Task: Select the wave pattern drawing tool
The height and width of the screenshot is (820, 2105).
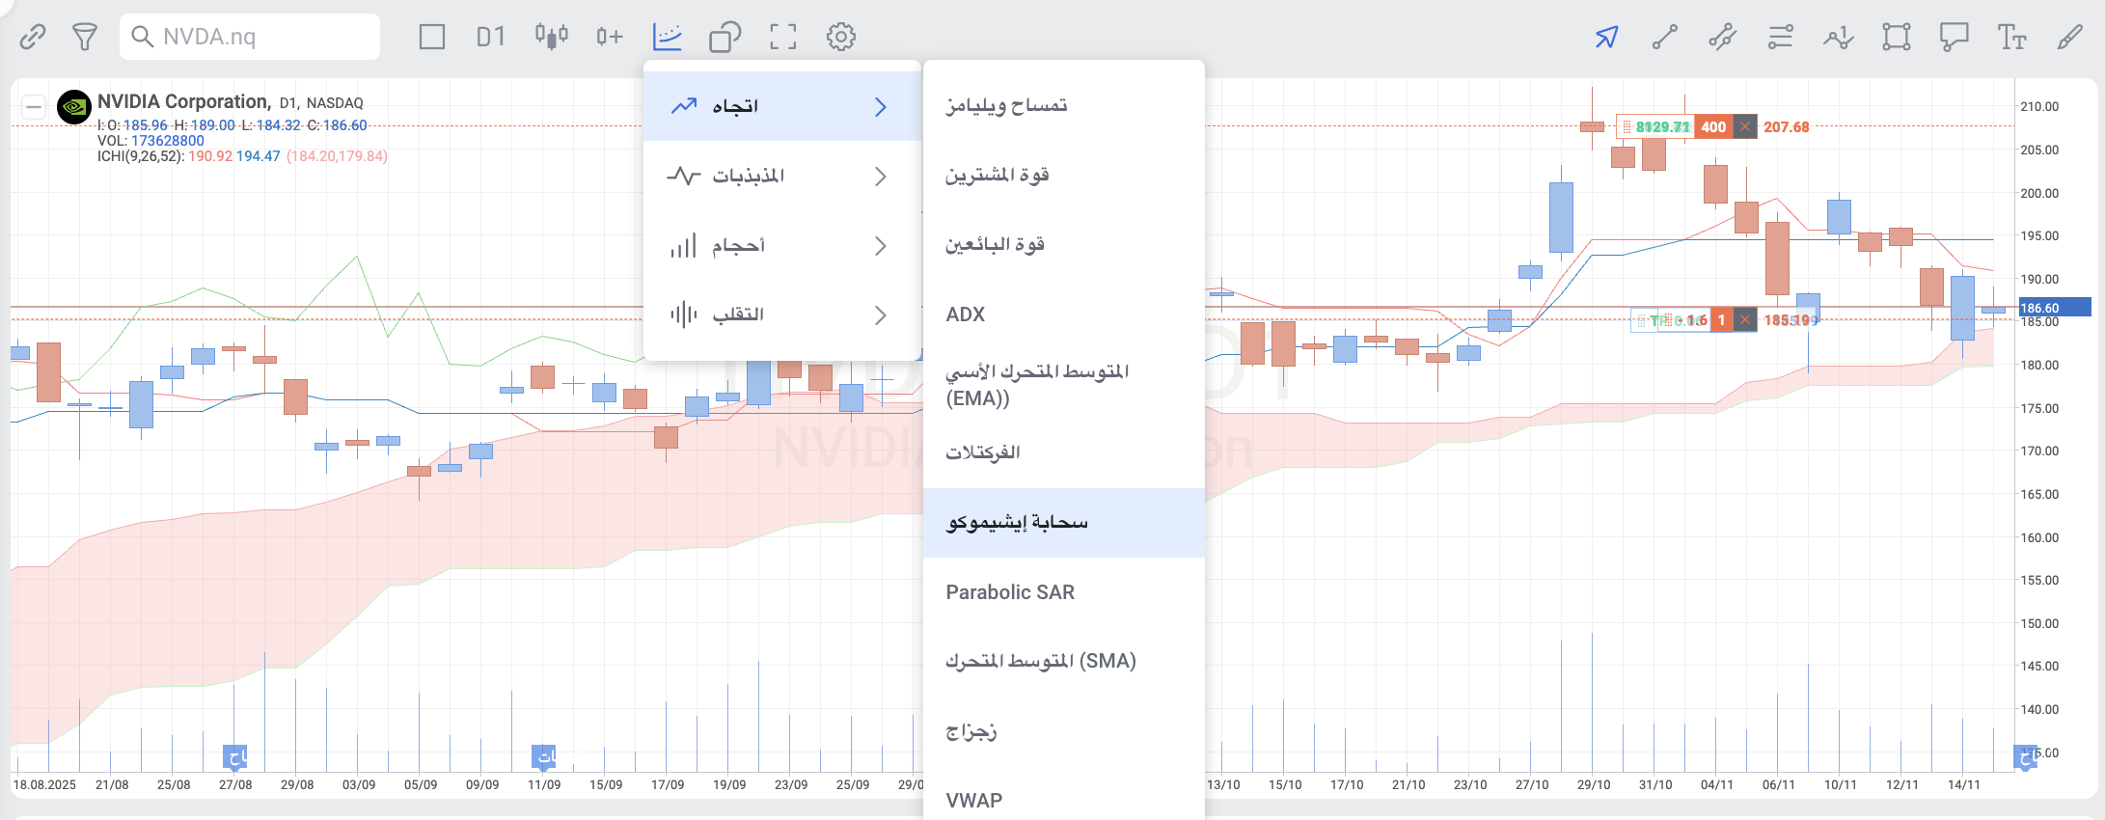Action: click(x=1839, y=37)
